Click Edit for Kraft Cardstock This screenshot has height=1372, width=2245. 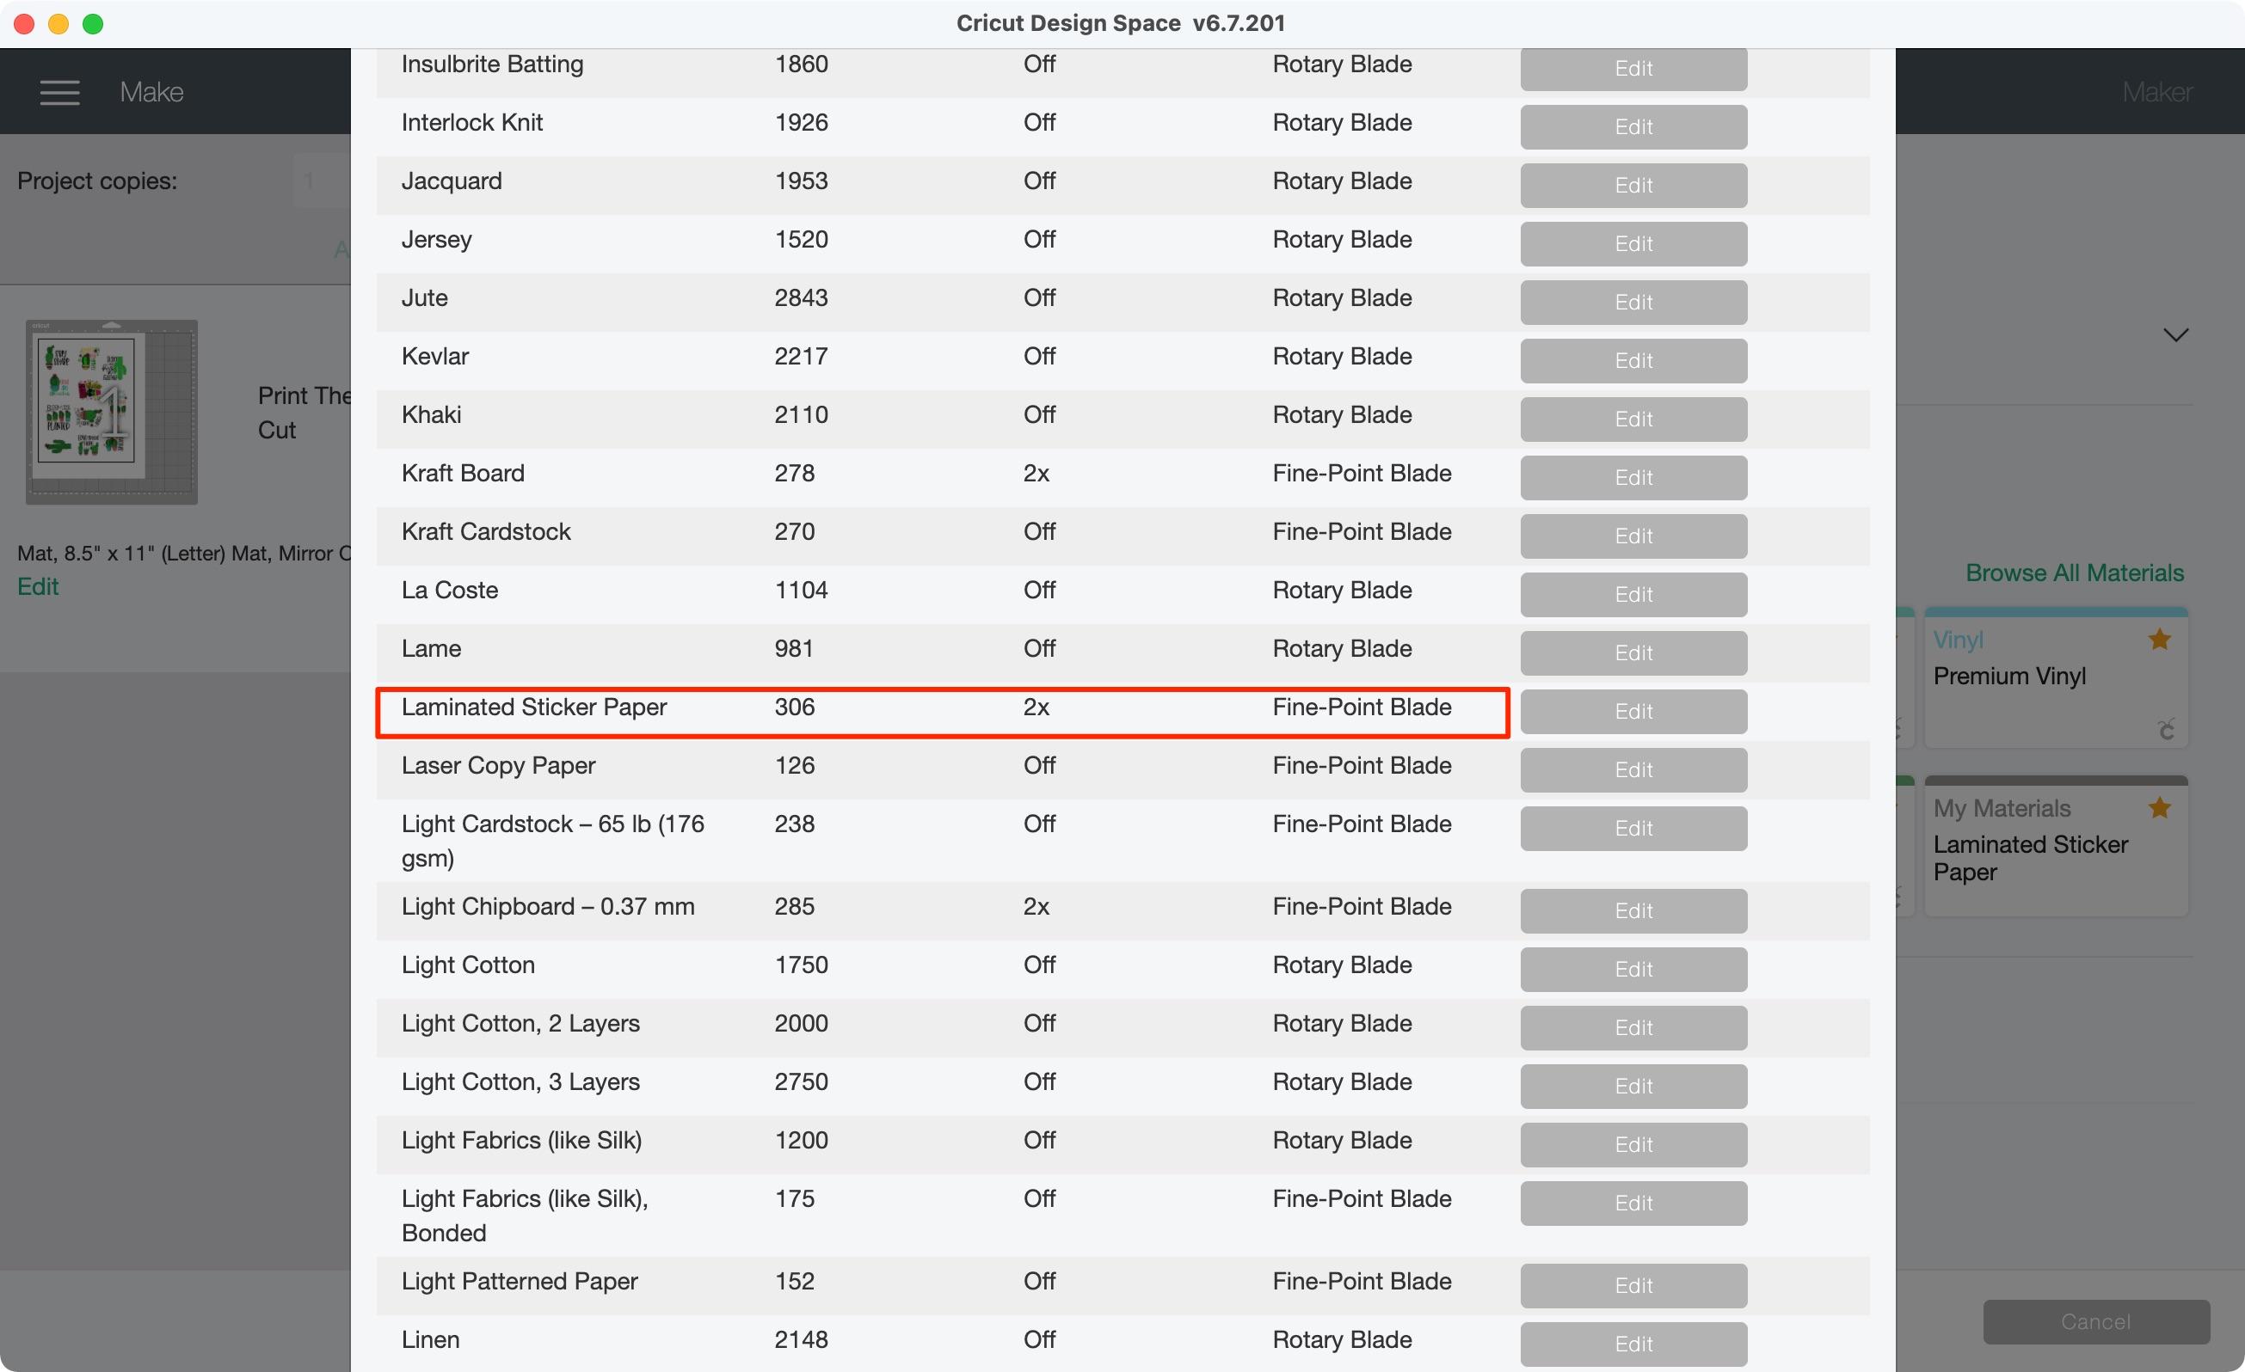[1633, 536]
